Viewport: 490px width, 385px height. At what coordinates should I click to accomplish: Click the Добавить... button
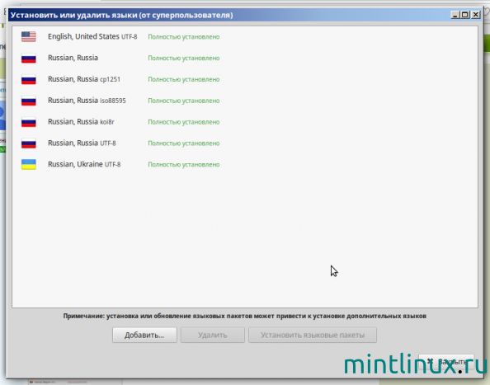(144, 335)
